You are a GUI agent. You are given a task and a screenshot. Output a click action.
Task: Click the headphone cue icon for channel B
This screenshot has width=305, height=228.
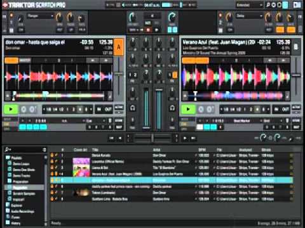[172, 108]
